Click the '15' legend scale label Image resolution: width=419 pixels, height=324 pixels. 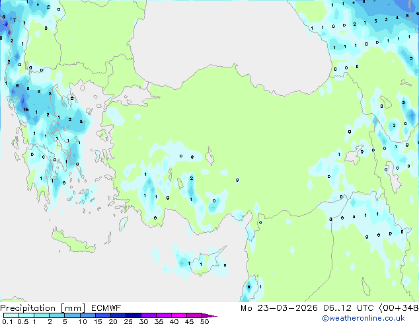tap(98, 321)
